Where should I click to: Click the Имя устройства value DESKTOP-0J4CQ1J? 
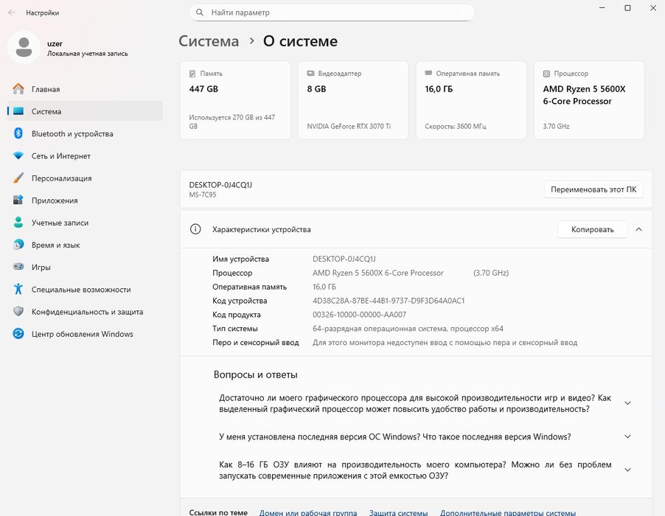[344, 259]
